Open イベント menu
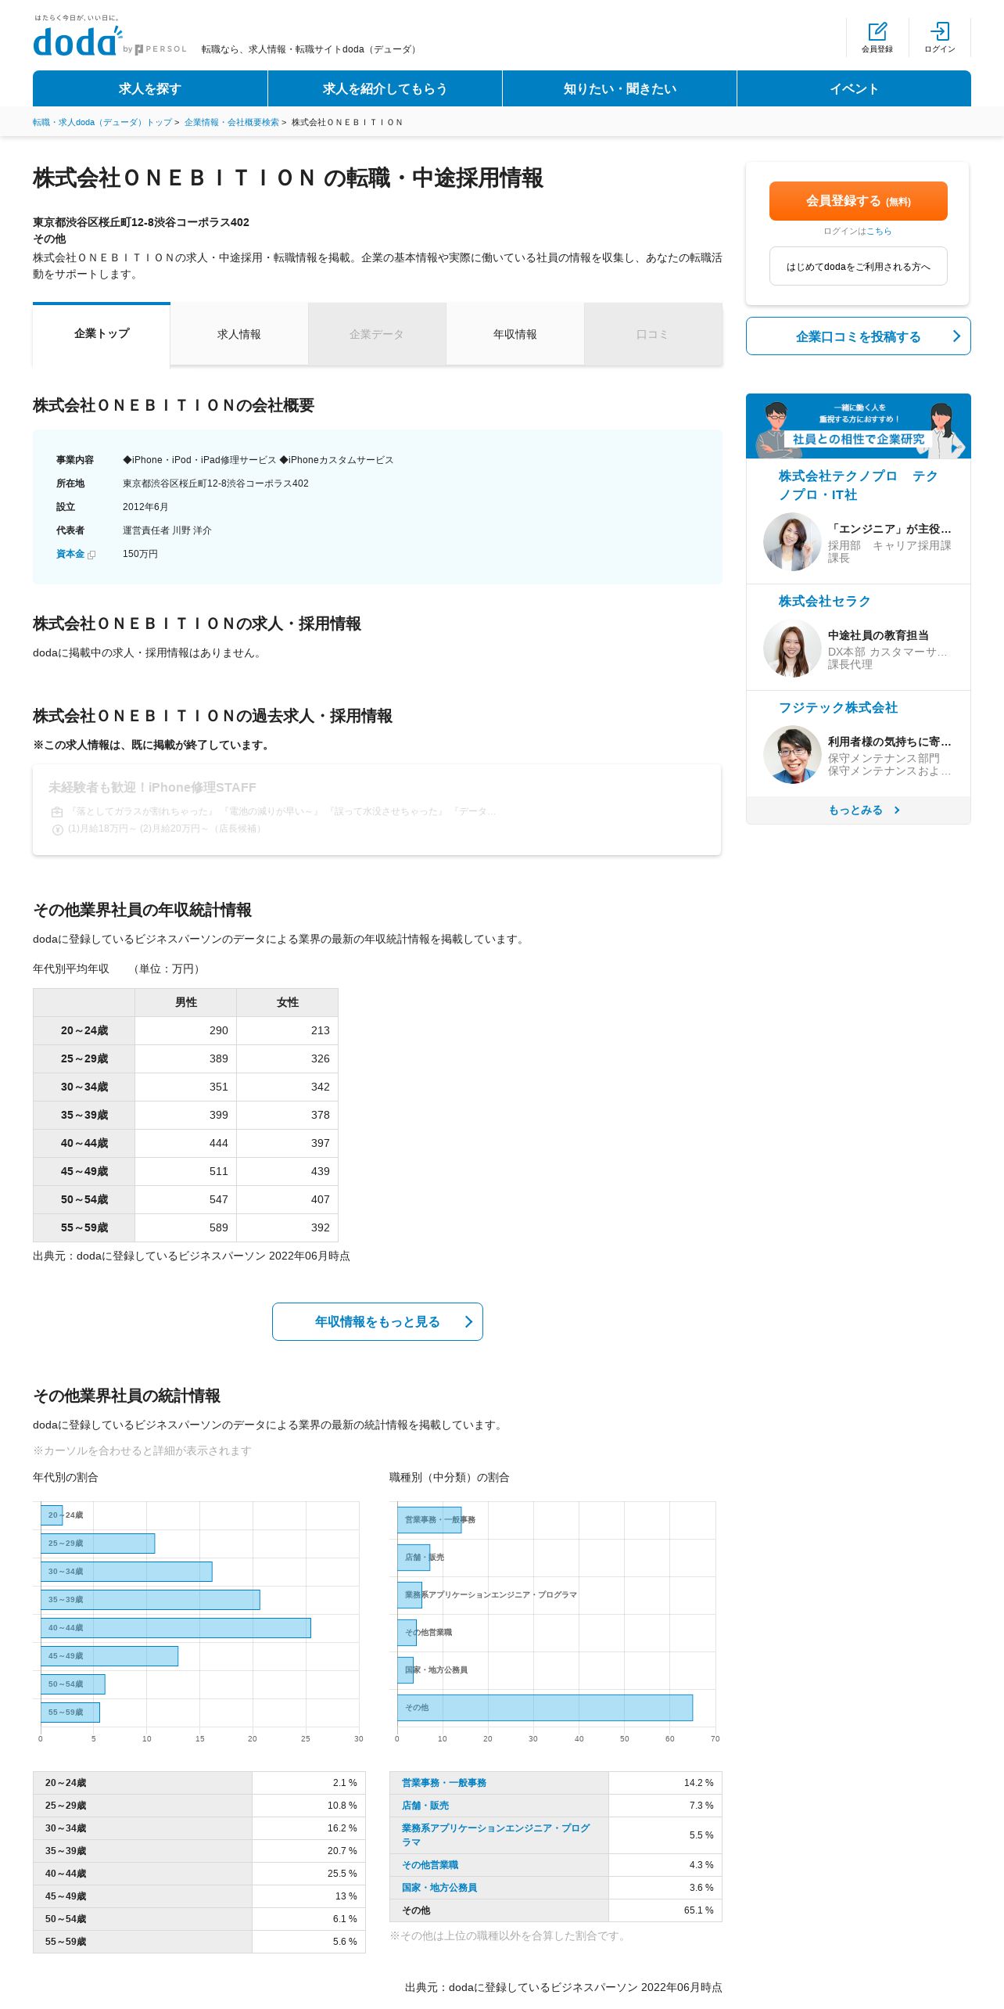The width and height of the screenshot is (1004, 2009). pos(854,88)
